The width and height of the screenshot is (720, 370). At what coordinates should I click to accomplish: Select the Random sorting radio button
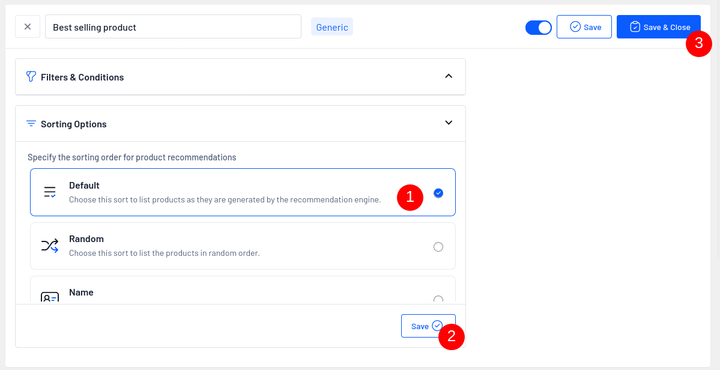tap(438, 247)
